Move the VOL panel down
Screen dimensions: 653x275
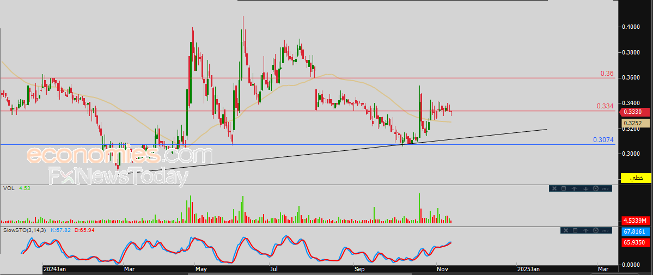click(x=584, y=188)
